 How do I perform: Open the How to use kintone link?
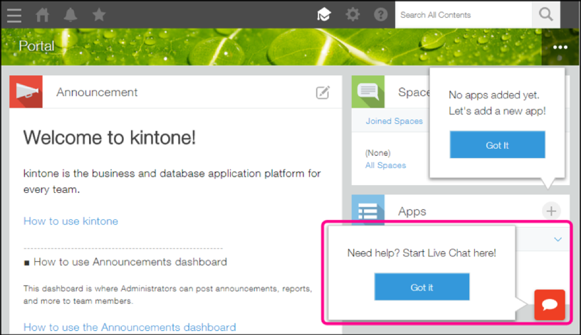pyautogui.click(x=70, y=221)
